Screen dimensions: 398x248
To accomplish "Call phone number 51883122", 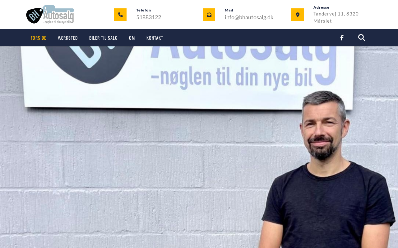I will tap(149, 17).
